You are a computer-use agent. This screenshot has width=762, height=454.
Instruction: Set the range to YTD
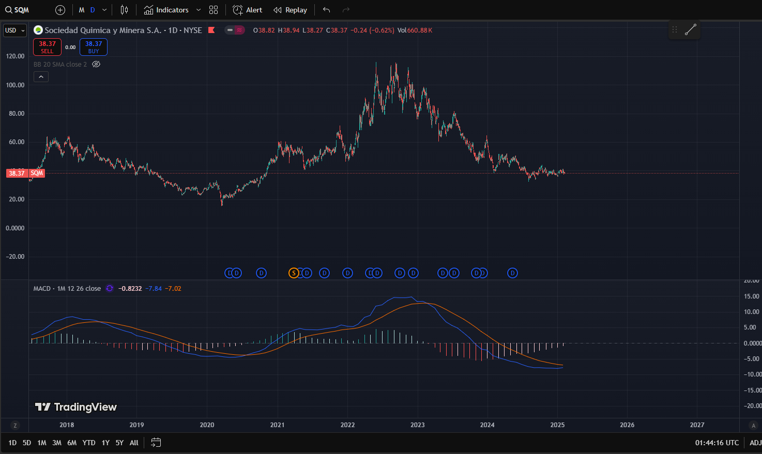click(x=89, y=443)
